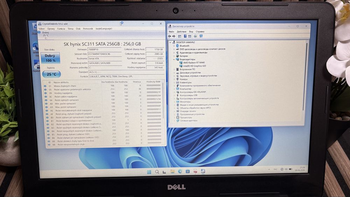The image size is (350, 197).
Task: Click the blue Help icon in Device Manager toolbar
Action: [185, 36]
